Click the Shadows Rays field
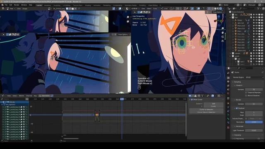This screenshot has height=149, width=265. click(254, 112)
